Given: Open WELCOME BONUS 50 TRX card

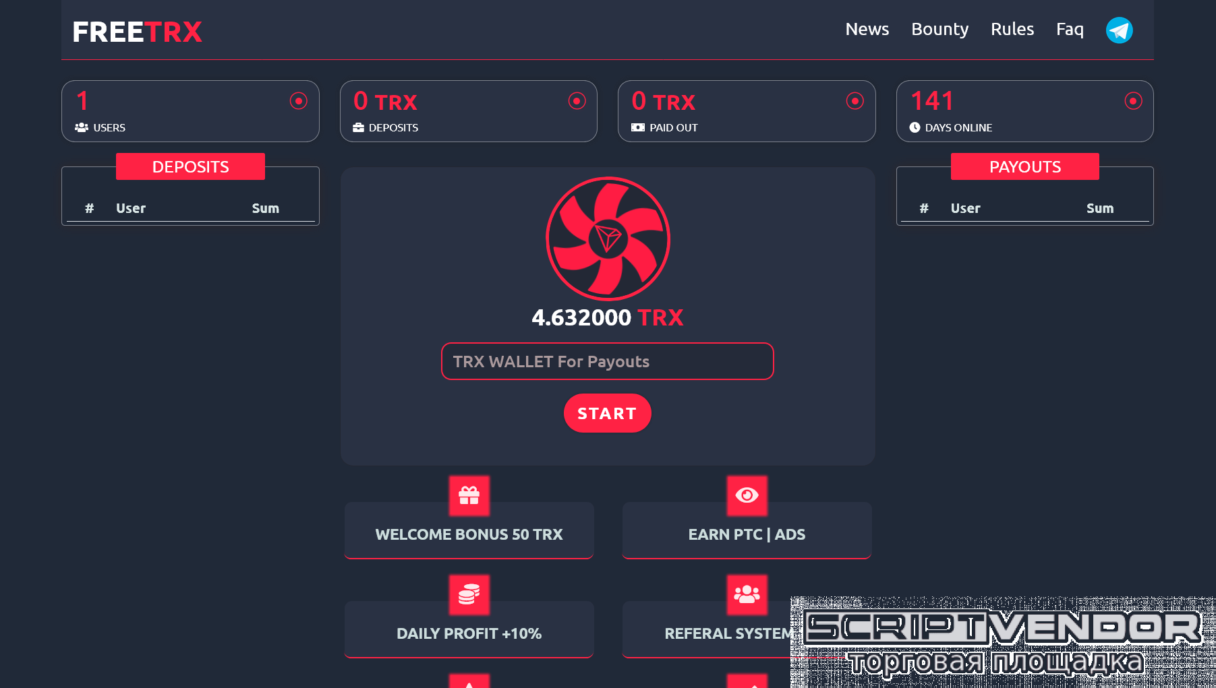Looking at the screenshot, I should click(x=469, y=530).
